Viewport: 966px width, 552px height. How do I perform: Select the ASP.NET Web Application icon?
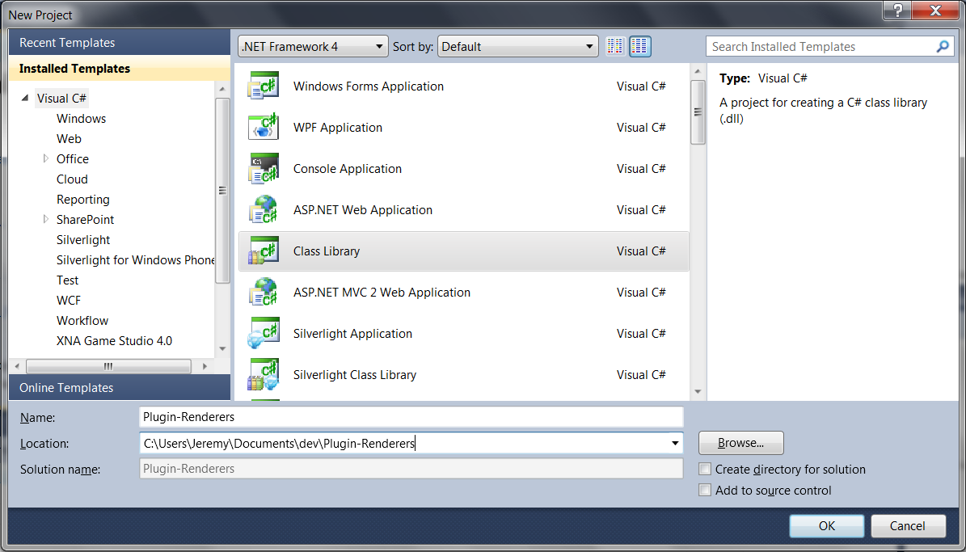coord(264,210)
